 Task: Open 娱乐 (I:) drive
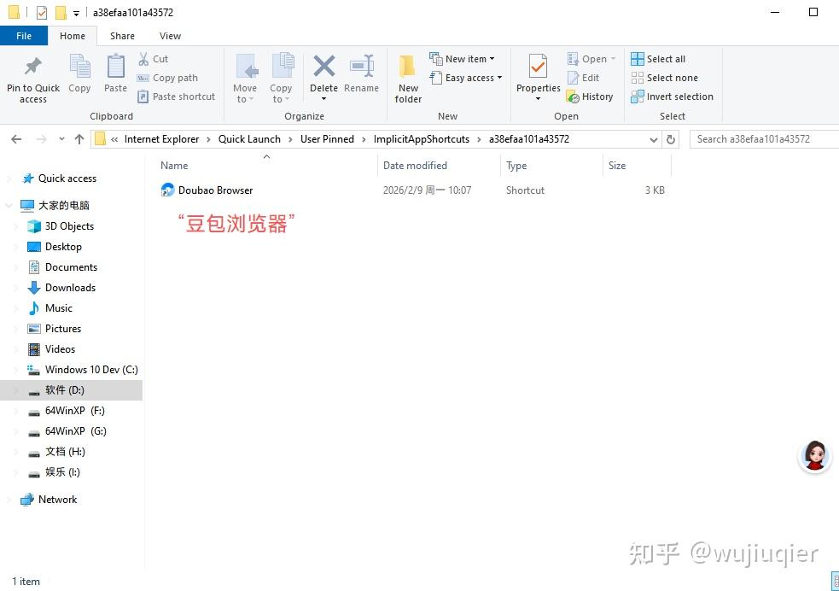point(62,471)
